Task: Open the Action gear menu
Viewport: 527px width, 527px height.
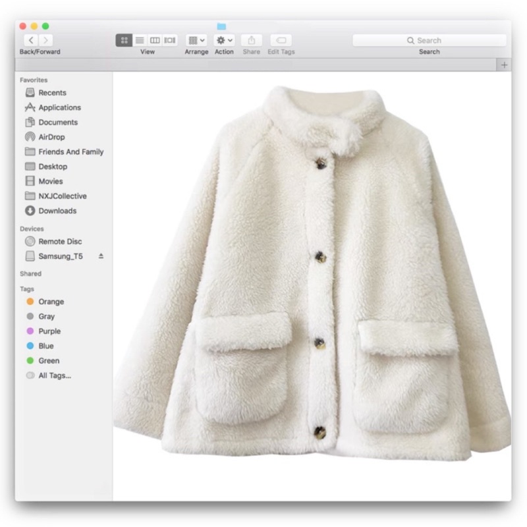Action: tap(224, 40)
